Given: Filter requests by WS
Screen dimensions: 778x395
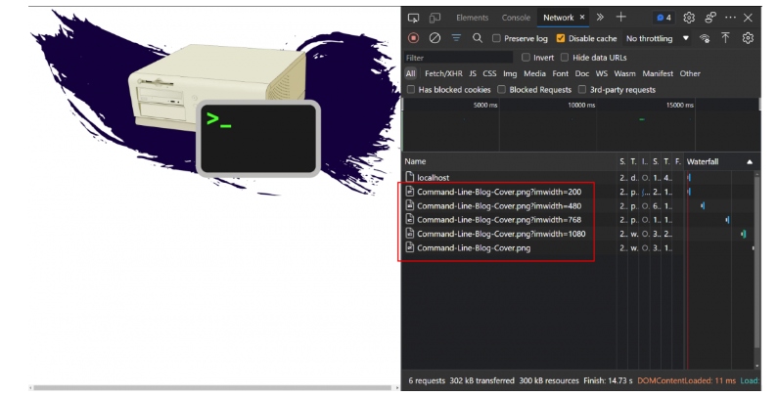Looking at the screenshot, I should [x=602, y=74].
